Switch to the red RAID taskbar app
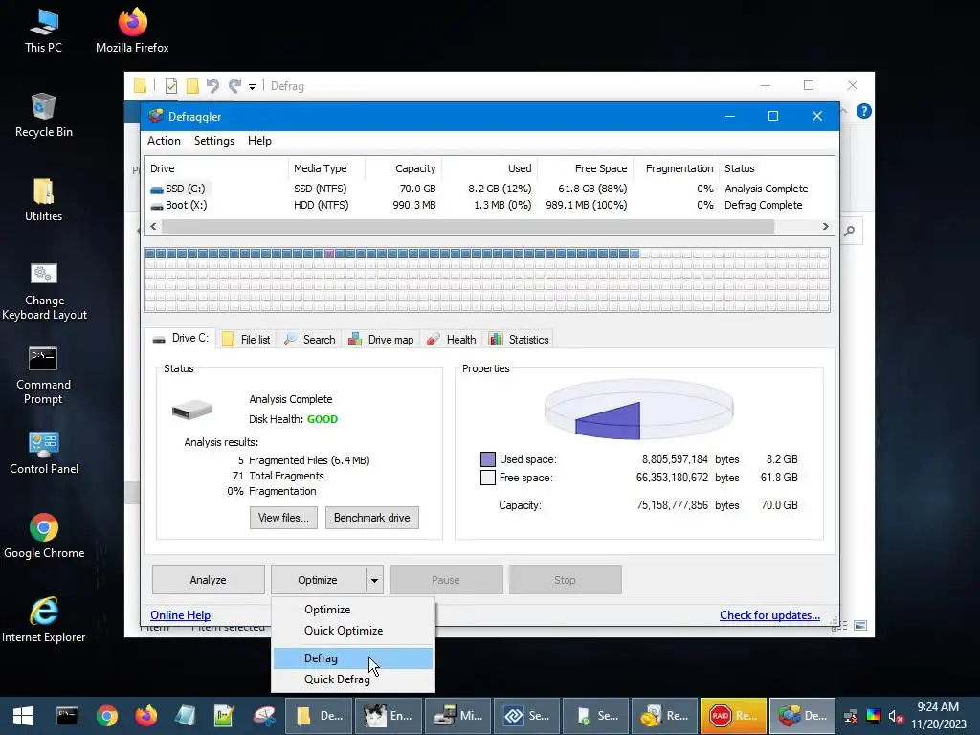The width and height of the screenshot is (980, 735). (733, 716)
